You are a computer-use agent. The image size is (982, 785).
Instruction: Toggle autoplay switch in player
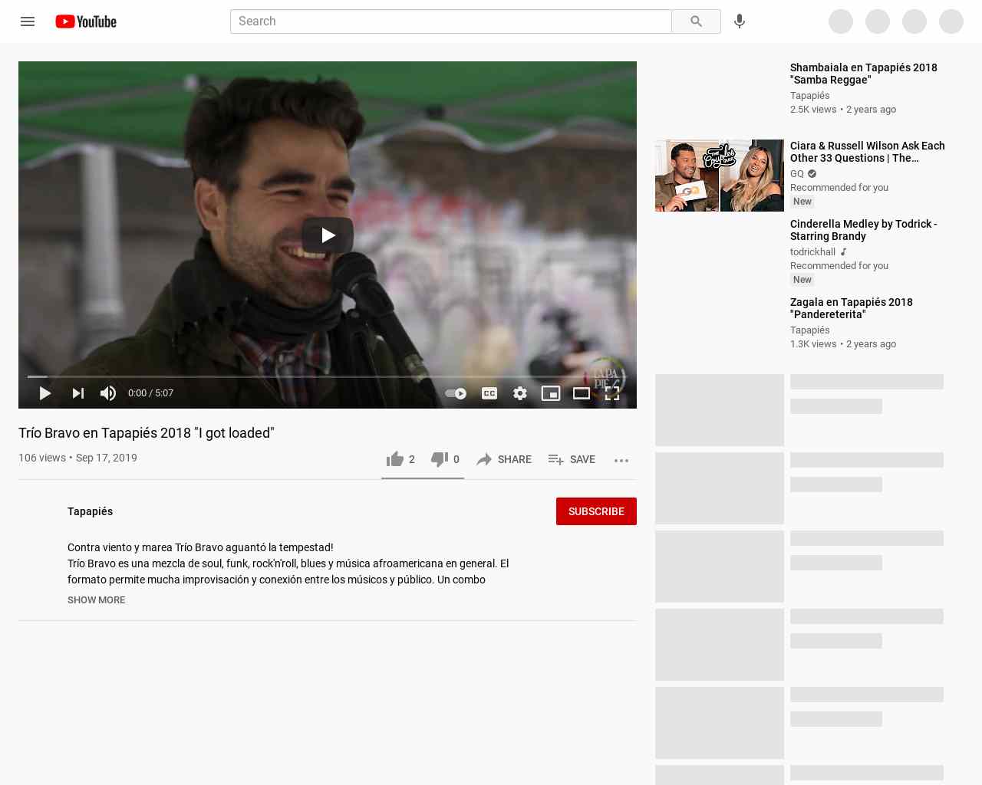456,393
